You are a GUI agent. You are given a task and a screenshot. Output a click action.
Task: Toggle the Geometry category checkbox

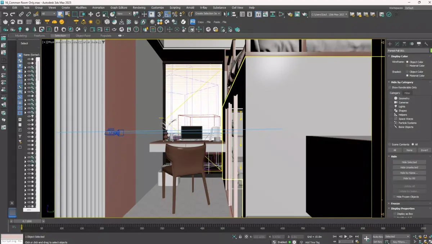click(391, 98)
